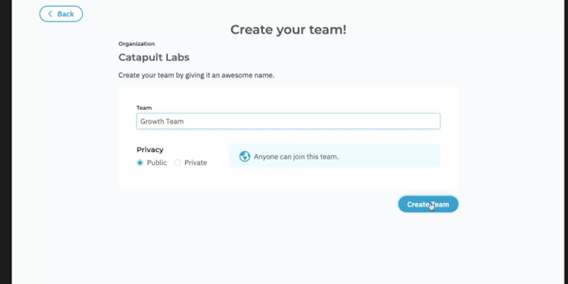Click the "Create your team!" heading

coord(288,30)
